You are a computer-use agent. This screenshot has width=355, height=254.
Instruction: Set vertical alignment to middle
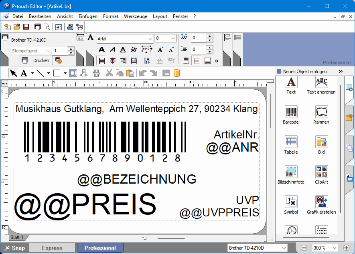(197, 60)
